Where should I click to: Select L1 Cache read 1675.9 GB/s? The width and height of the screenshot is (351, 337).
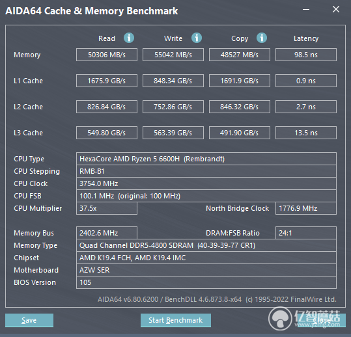pos(107,81)
